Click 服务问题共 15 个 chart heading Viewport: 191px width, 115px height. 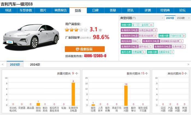click(x=137, y=73)
